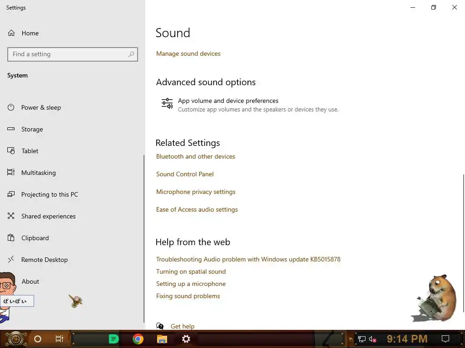Viewport: 465px width, 348px height.
Task: Click the App volume mixer sliders icon
Action: click(x=167, y=104)
